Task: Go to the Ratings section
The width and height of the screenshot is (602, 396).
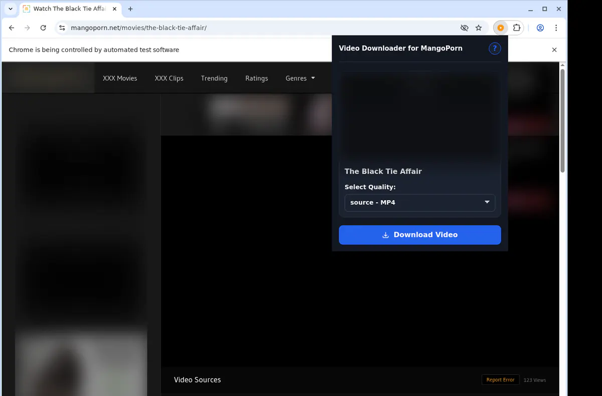Action: [x=256, y=78]
